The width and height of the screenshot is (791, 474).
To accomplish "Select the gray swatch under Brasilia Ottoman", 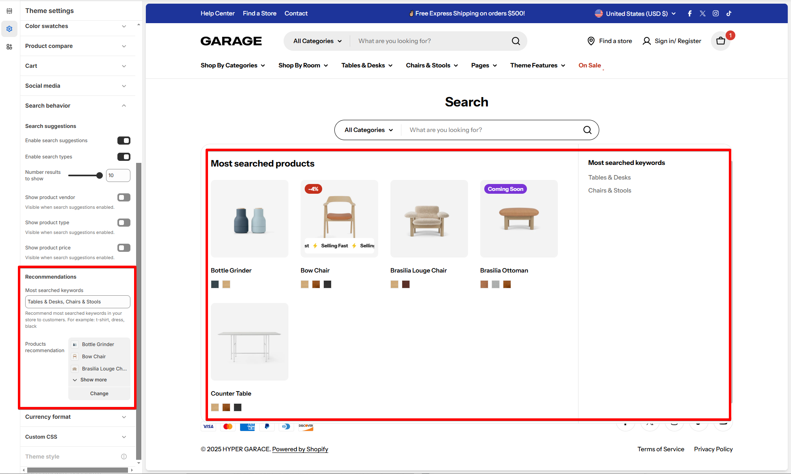I will coord(496,284).
